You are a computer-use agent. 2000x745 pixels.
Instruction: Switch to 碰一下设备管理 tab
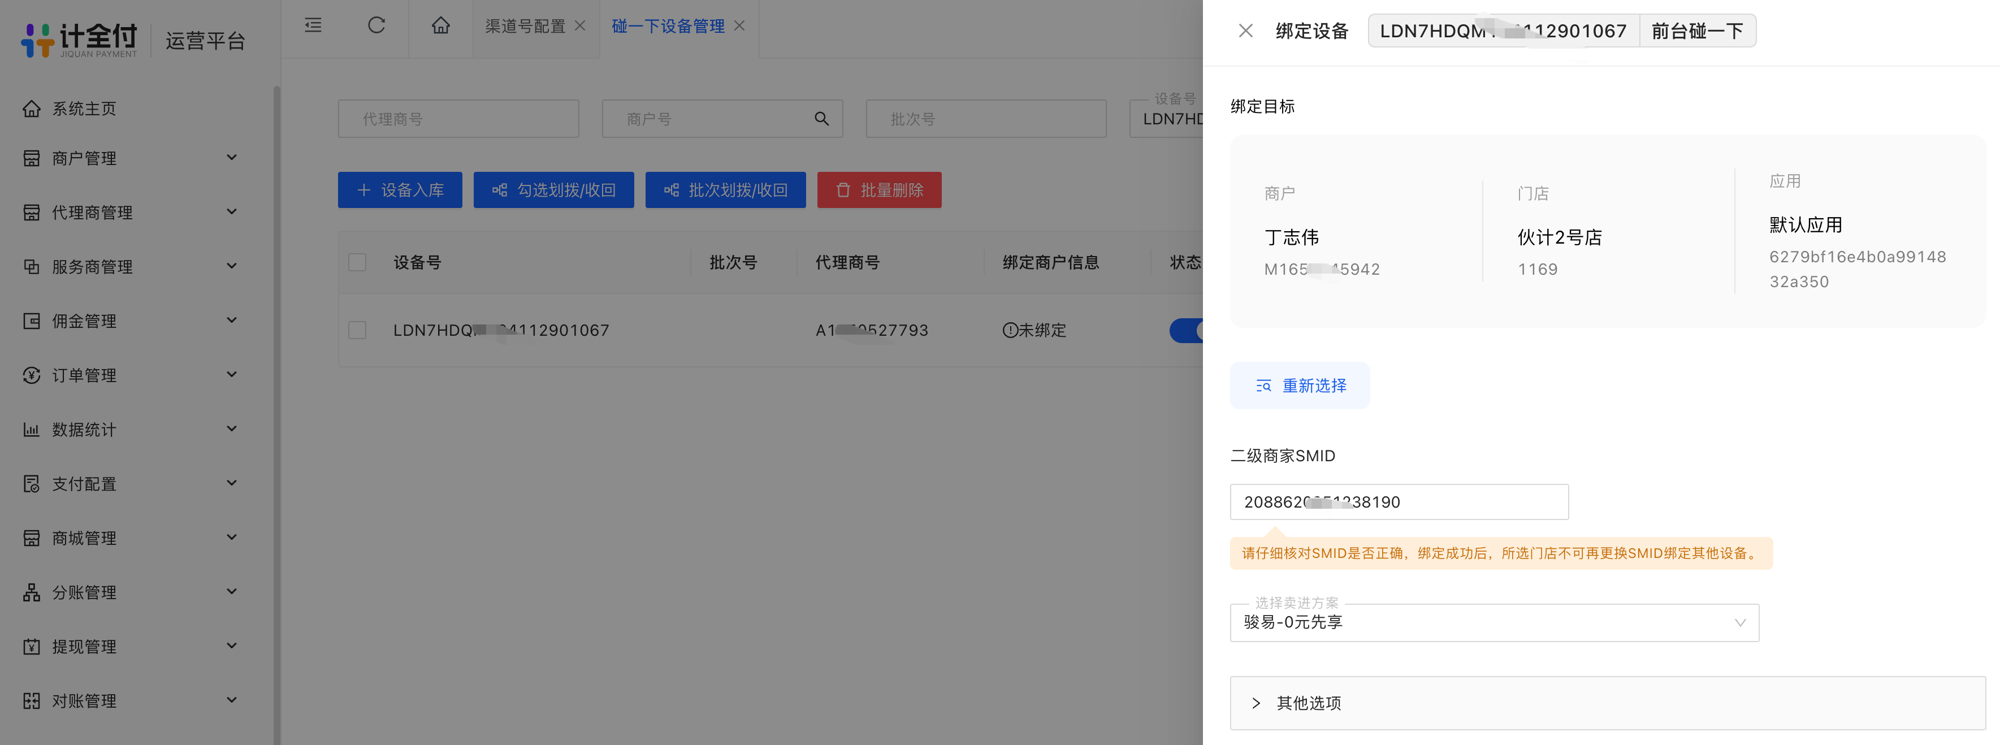[668, 27]
